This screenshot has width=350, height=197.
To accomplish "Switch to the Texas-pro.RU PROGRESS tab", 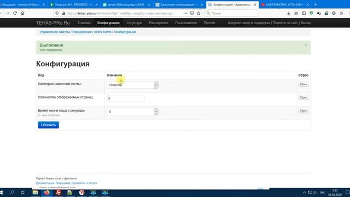I will (74, 4).
